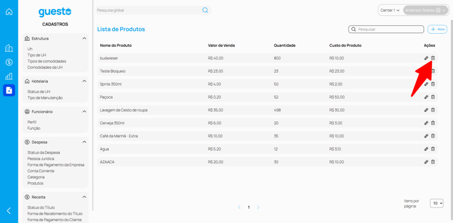The width and height of the screenshot is (453, 223).
Task: Open the buildings icon in the left sidebar
Action: coord(9,48)
